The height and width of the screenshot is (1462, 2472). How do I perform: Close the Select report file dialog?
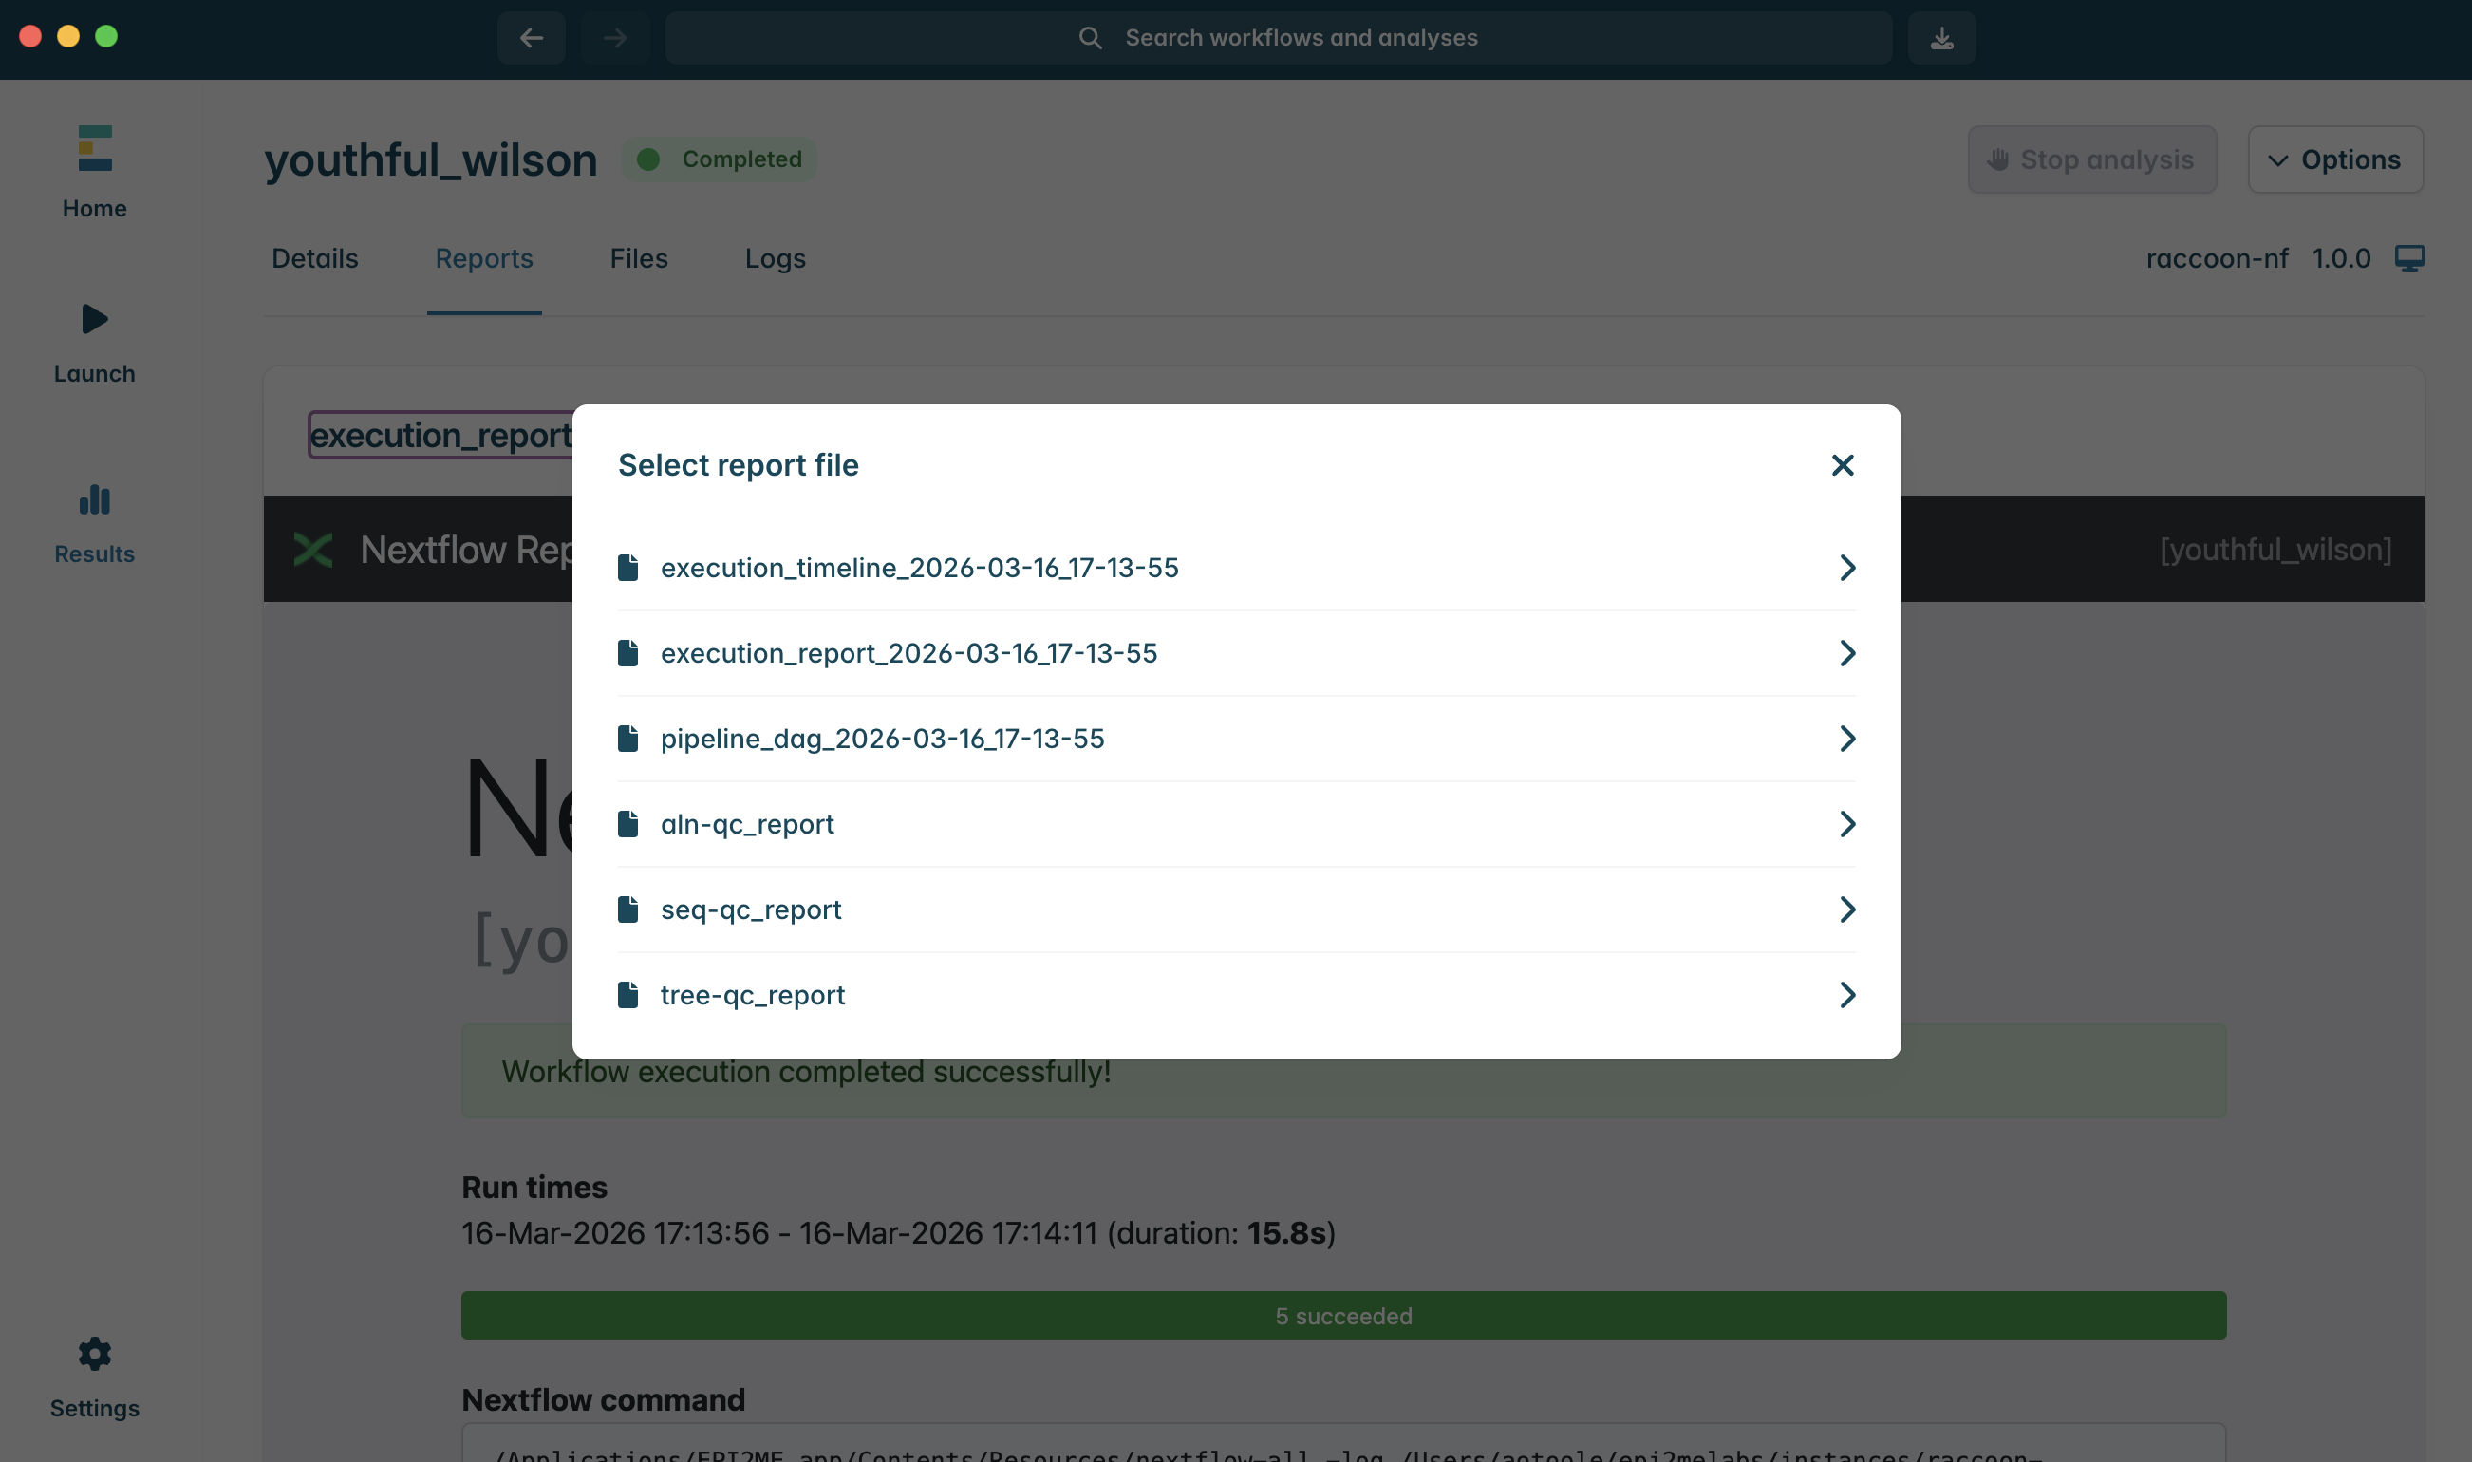click(x=1842, y=465)
